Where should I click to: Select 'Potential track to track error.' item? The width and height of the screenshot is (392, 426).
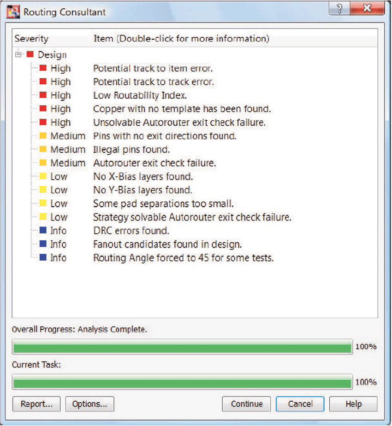click(154, 82)
